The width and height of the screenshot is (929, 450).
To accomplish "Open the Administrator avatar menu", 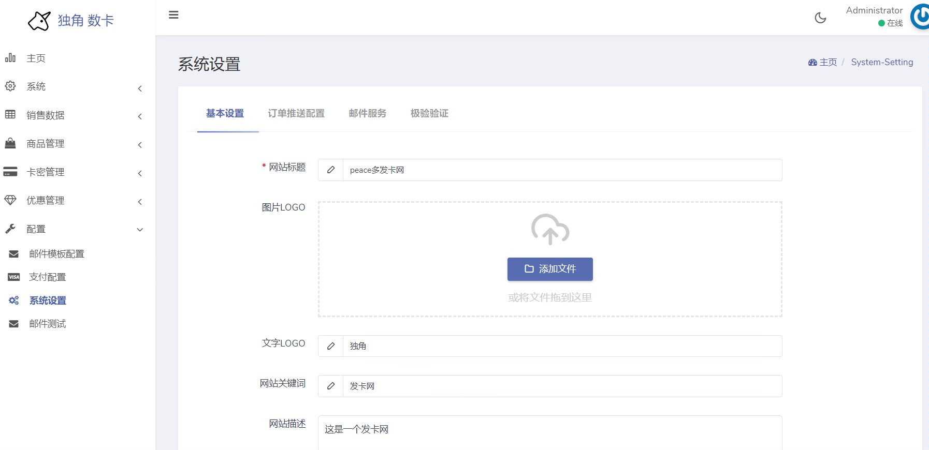I will [x=920, y=17].
